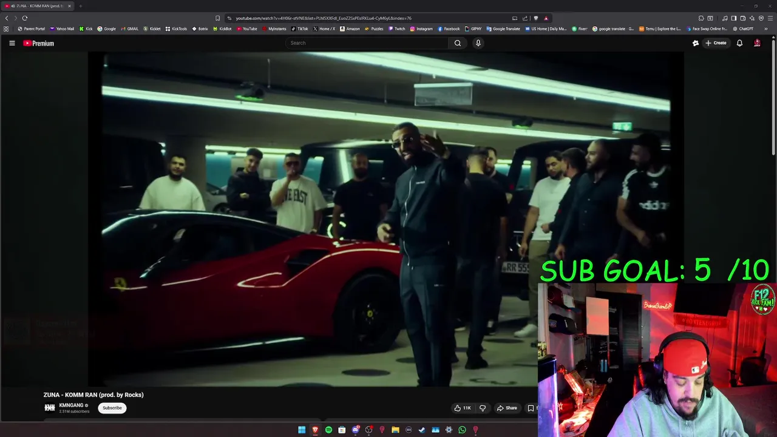
Task: Click the share page icon in address bar
Action: [x=525, y=18]
